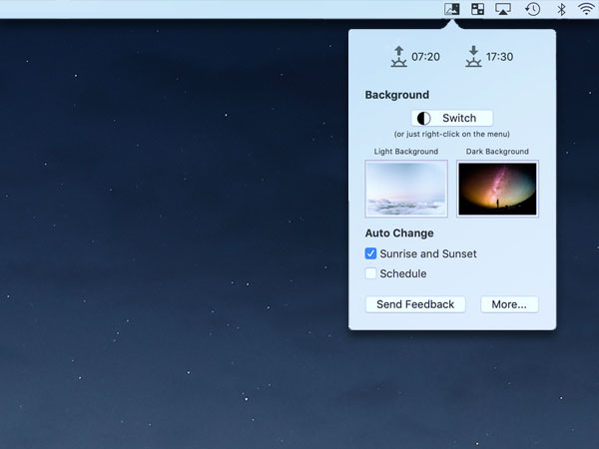599x449 pixels.
Task: Open the AirPlay display menu bar icon
Action: tap(503, 9)
